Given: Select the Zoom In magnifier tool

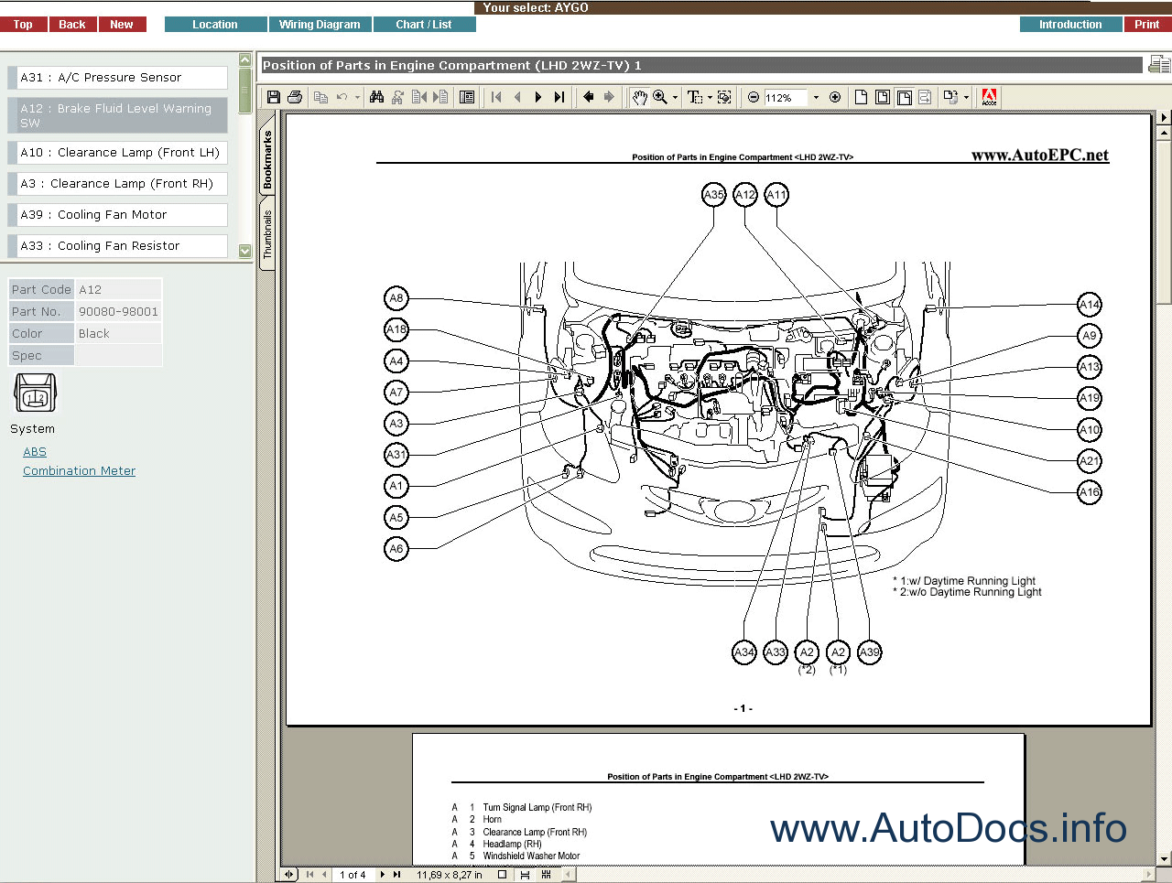Looking at the screenshot, I should (659, 97).
